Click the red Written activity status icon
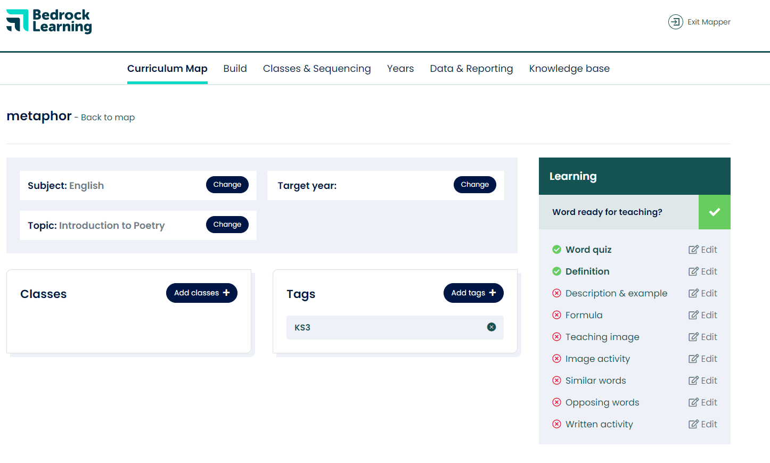The image size is (770, 463). pos(556,424)
